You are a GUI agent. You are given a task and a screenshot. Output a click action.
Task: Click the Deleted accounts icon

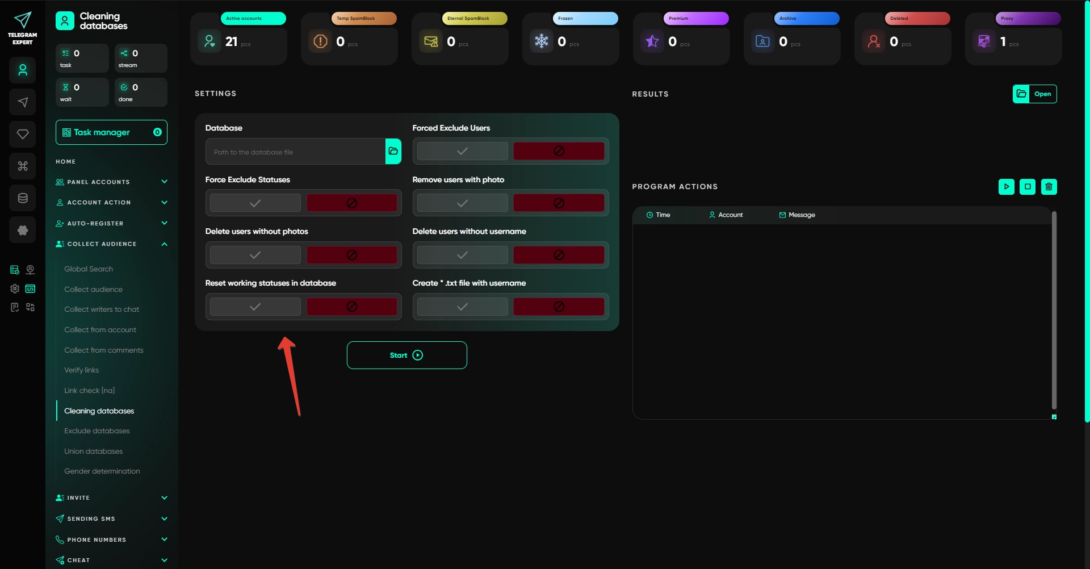click(874, 41)
